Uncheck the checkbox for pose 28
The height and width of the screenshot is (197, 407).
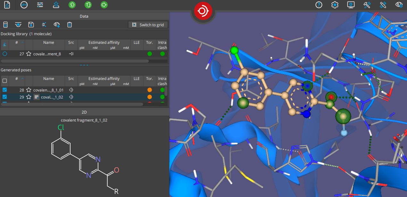point(4,90)
